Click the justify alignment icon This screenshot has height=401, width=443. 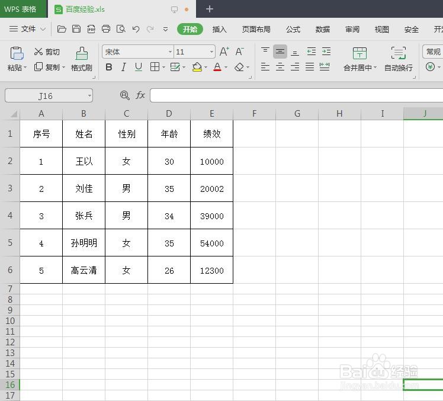pyautogui.click(x=310, y=67)
